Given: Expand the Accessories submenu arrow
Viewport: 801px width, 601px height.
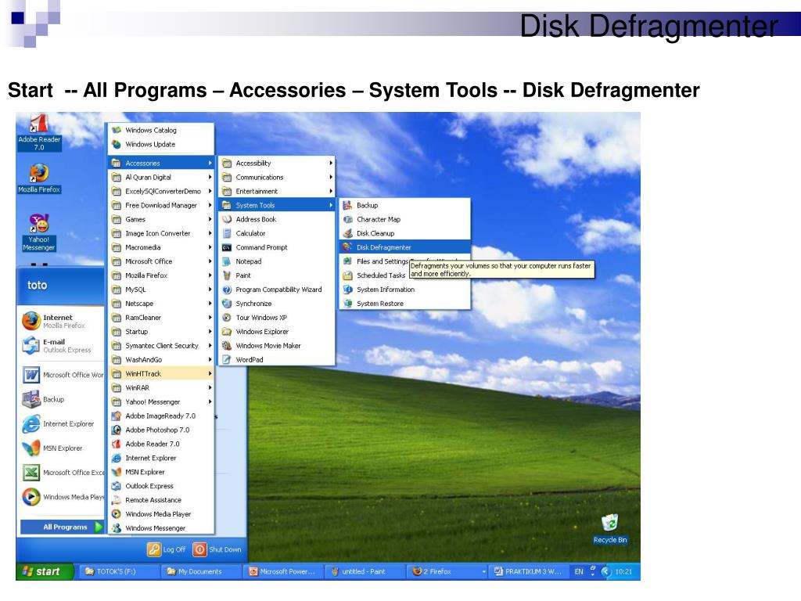Looking at the screenshot, I should (210, 163).
